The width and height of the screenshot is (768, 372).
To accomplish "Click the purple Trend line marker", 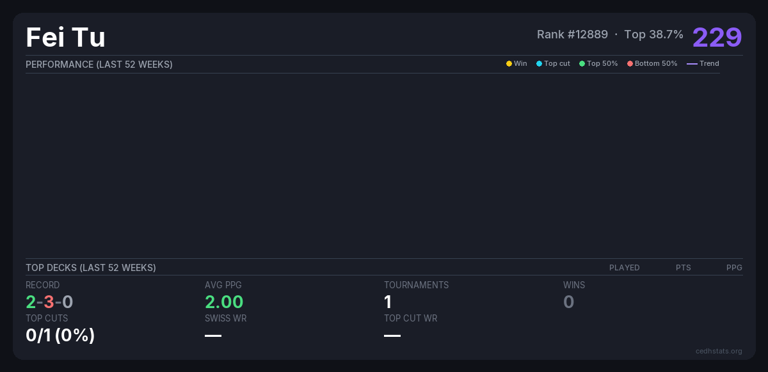I will pos(692,64).
